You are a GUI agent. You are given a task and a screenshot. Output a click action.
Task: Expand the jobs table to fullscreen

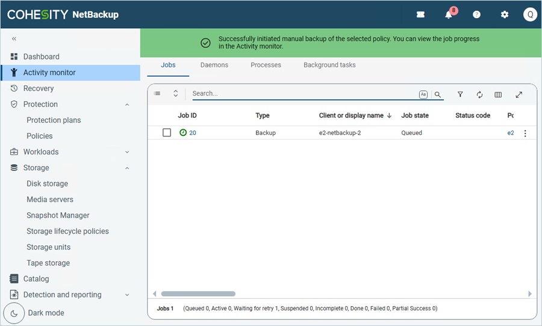coord(519,94)
